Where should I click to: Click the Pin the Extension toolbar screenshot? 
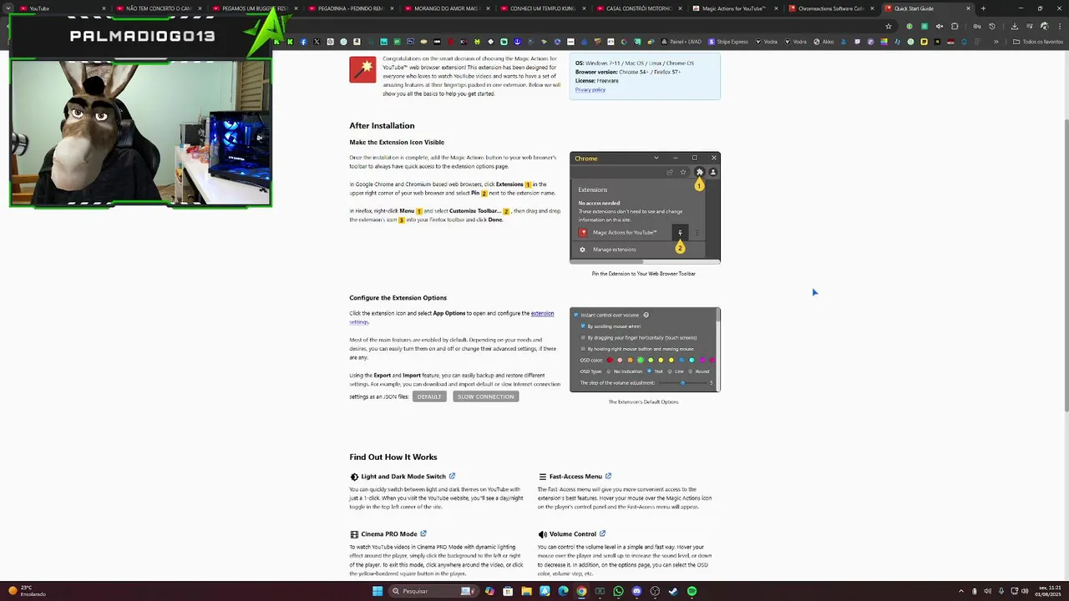point(645,208)
